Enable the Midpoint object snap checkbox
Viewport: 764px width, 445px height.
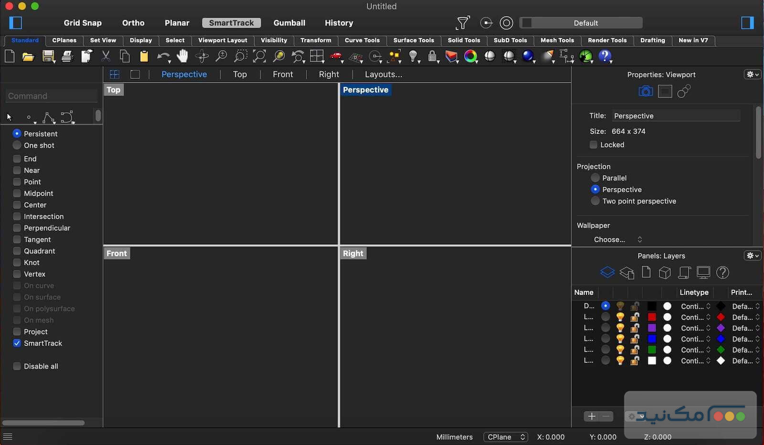pyautogui.click(x=17, y=194)
